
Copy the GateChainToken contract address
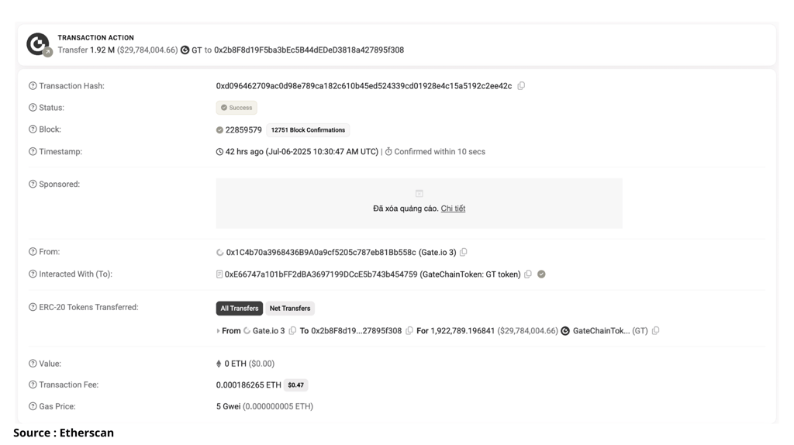point(528,274)
